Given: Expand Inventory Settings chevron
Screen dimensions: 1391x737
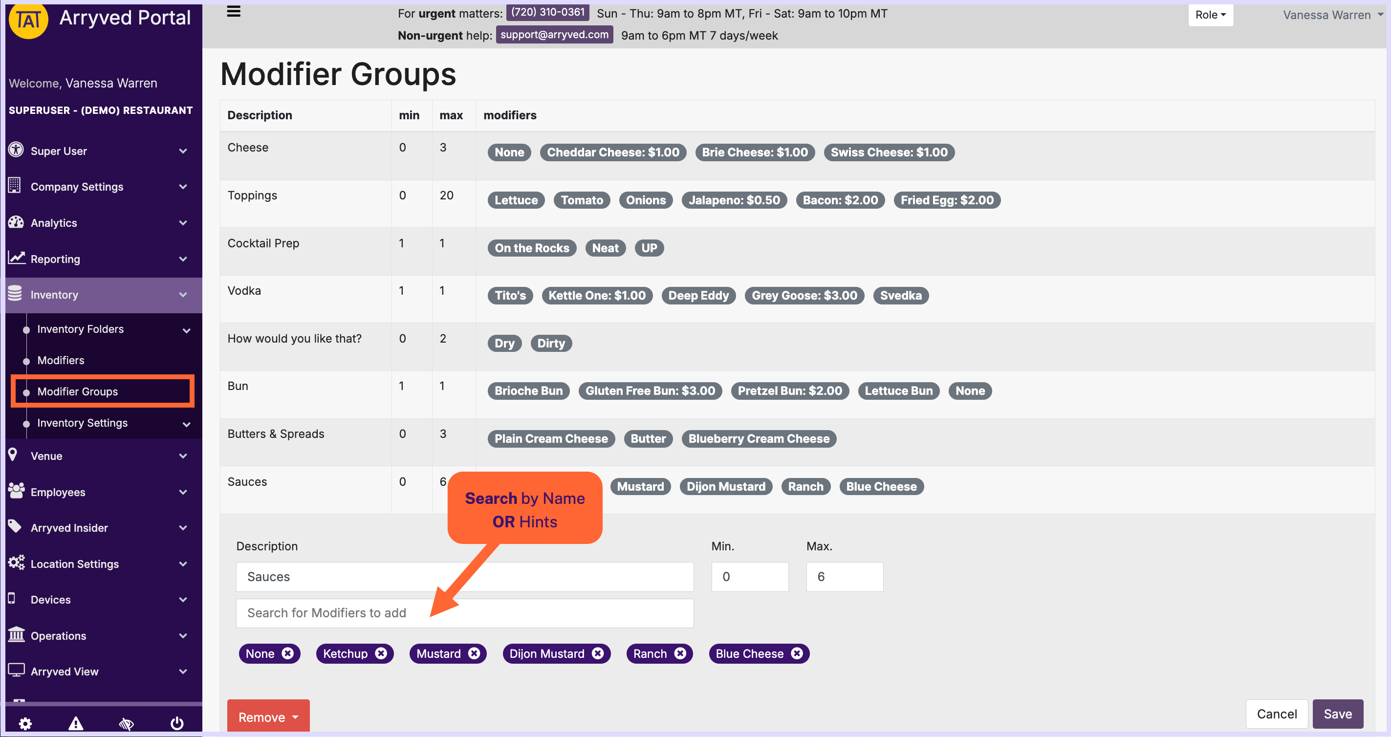Looking at the screenshot, I should 186,424.
